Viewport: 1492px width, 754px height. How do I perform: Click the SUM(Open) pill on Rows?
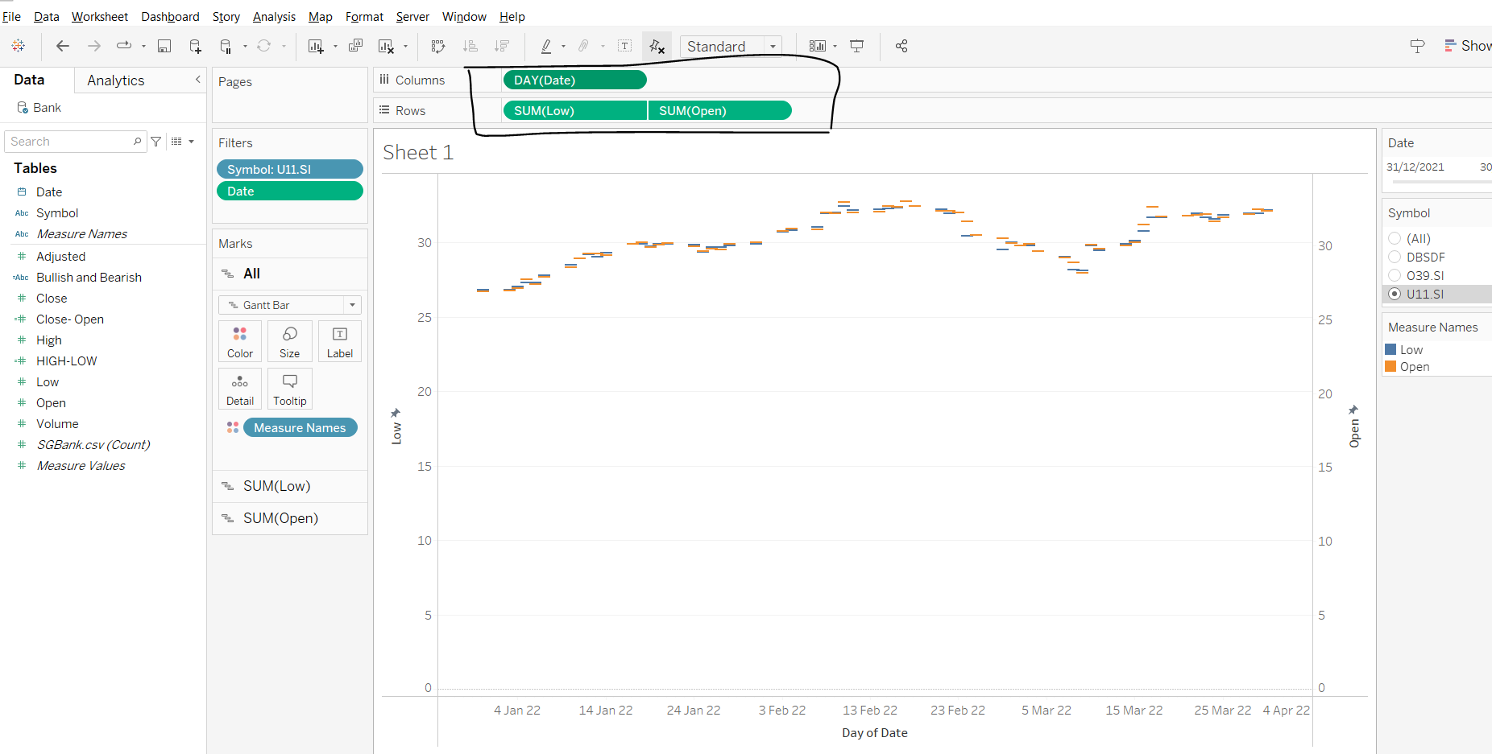point(719,110)
